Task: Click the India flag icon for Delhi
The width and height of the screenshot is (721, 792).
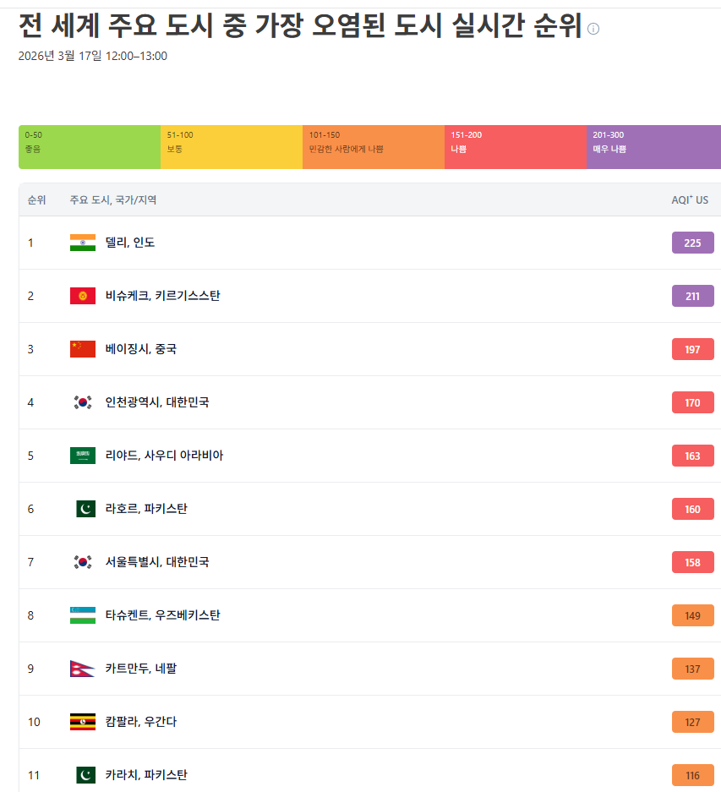Action: pyautogui.click(x=83, y=243)
